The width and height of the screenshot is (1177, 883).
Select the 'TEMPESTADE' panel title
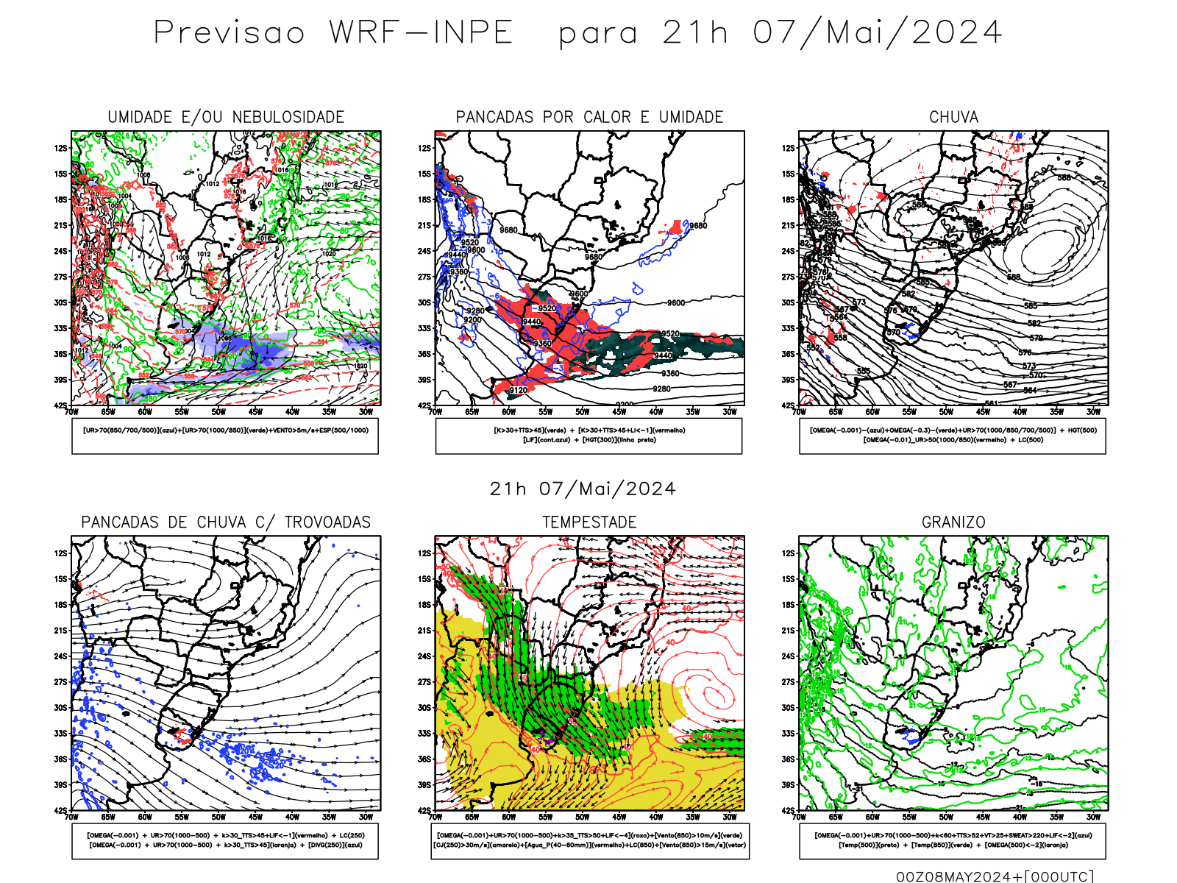pos(589,522)
